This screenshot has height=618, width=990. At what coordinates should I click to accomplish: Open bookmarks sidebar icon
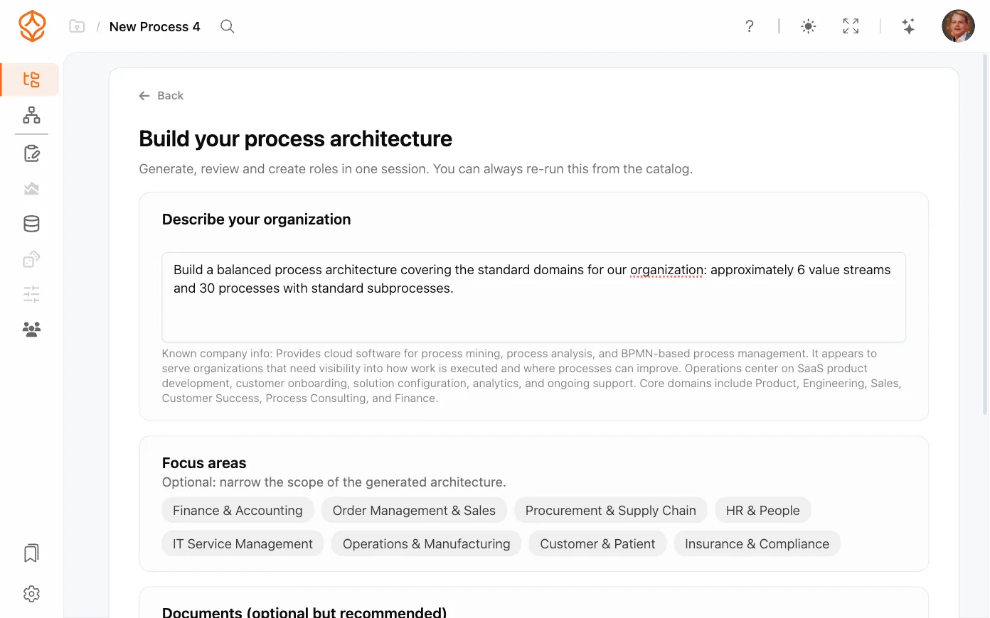pyautogui.click(x=31, y=553)
